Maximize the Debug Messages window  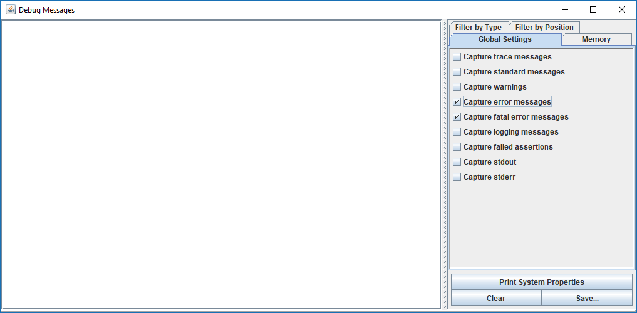[593, 9]
